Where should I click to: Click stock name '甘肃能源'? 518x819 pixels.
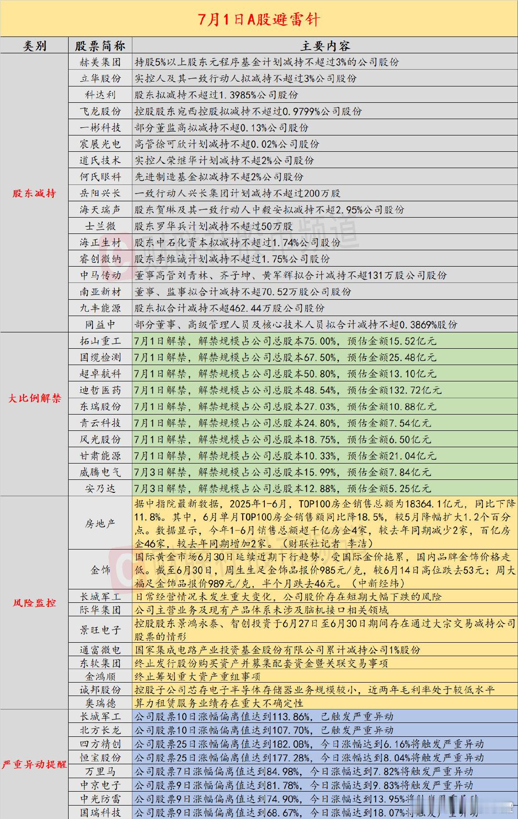pos(100,455)
